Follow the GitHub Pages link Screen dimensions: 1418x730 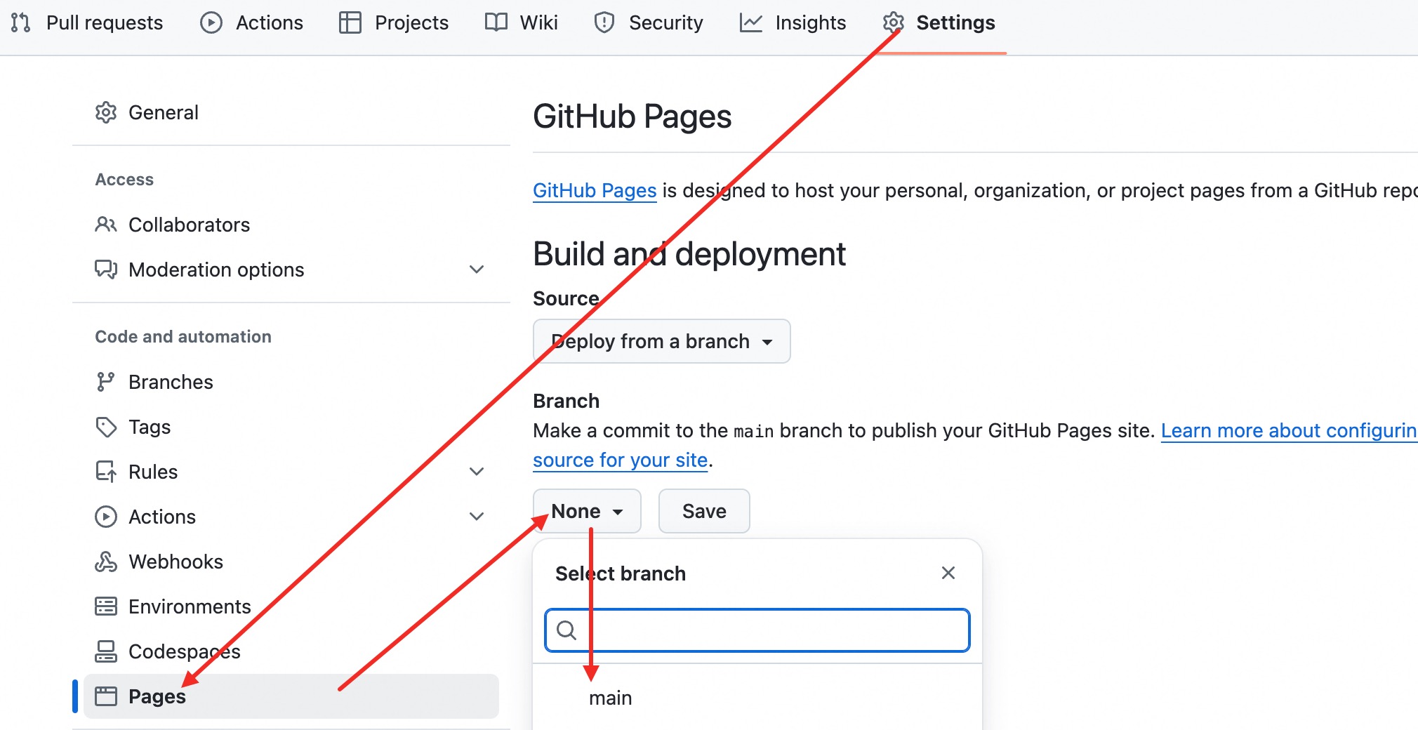[595, 191]
